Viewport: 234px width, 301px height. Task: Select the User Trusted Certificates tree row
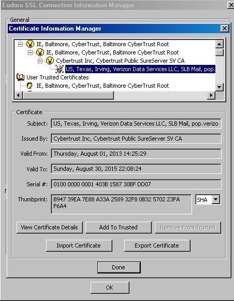[57, 77]
